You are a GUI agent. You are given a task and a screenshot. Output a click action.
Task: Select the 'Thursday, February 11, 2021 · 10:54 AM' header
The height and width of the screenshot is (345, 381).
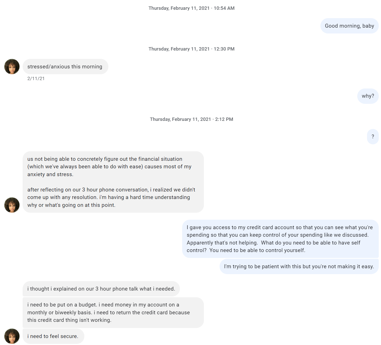(191, 8)
